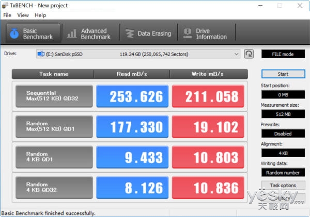Click the stopwatch icon for Basic Benchmark
The height and width of the screenshot is (217, 310).
14,34
